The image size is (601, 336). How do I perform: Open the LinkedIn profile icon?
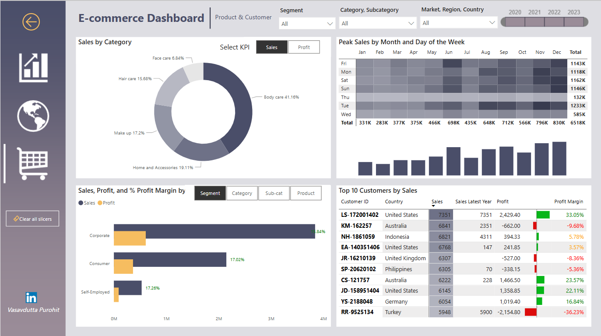coord(31,298)
